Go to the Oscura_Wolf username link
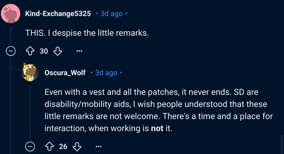284x154 pixels. coord(65,73)
